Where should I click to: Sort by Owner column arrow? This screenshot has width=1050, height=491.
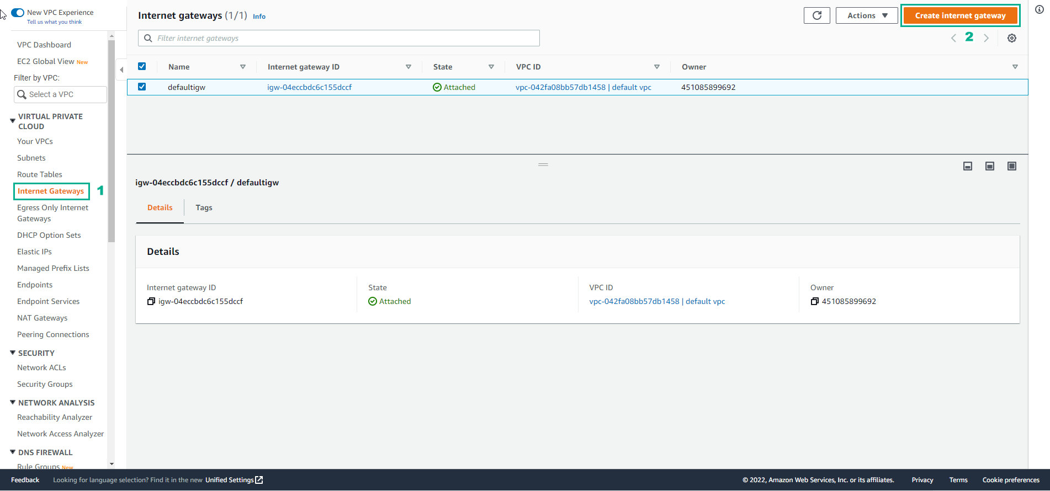(1015, 67)
